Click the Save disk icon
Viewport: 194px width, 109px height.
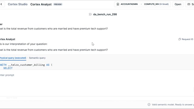click(189, 4)
